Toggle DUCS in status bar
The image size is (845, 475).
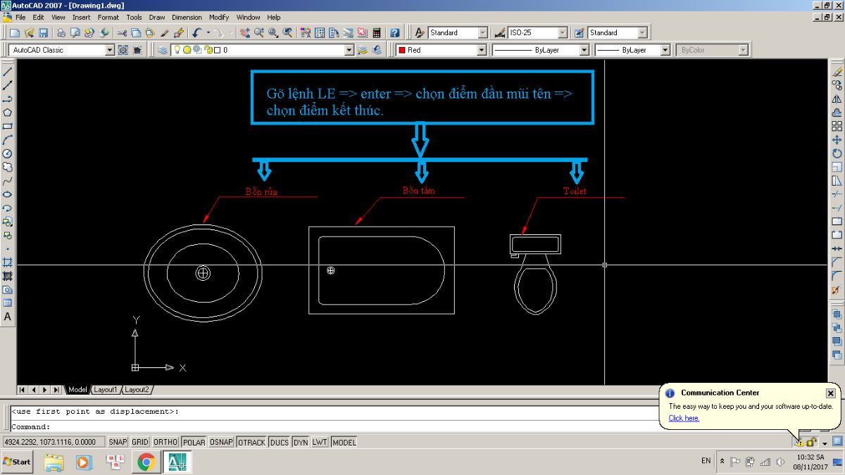tap(280, 442)
